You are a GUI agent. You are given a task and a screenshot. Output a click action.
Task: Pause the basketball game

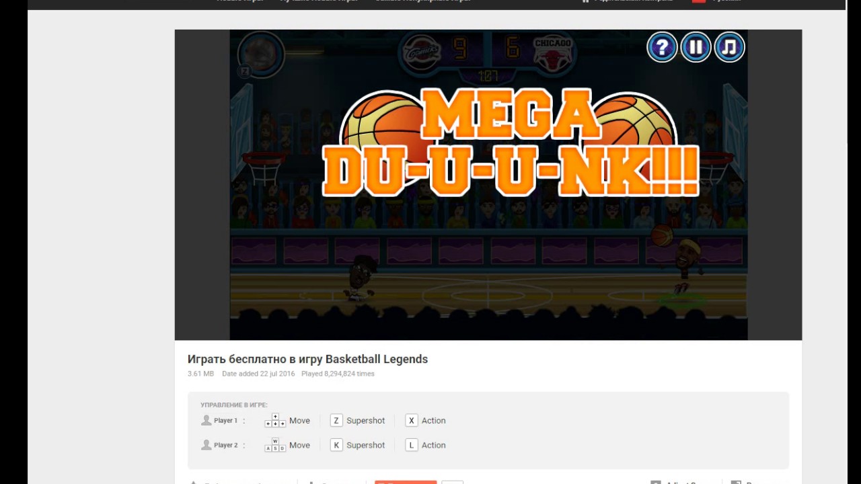coord(696,47)
